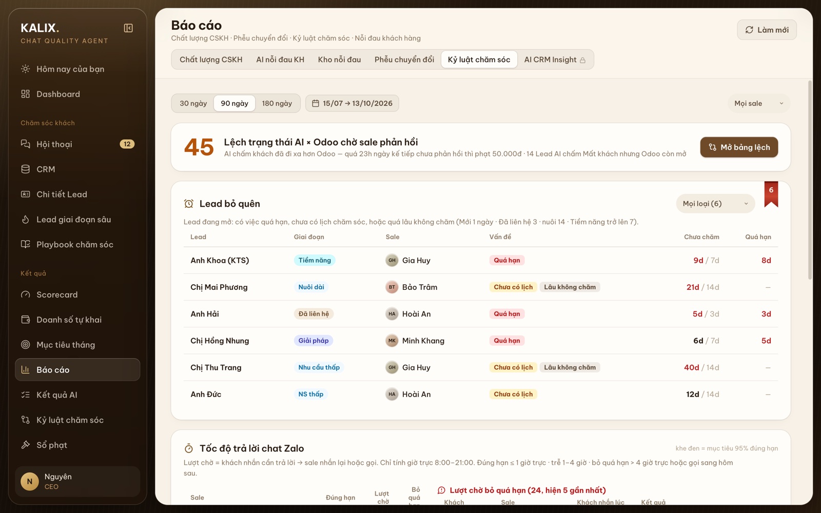Open Scorecard gauge icon

(x=25, y=294)
